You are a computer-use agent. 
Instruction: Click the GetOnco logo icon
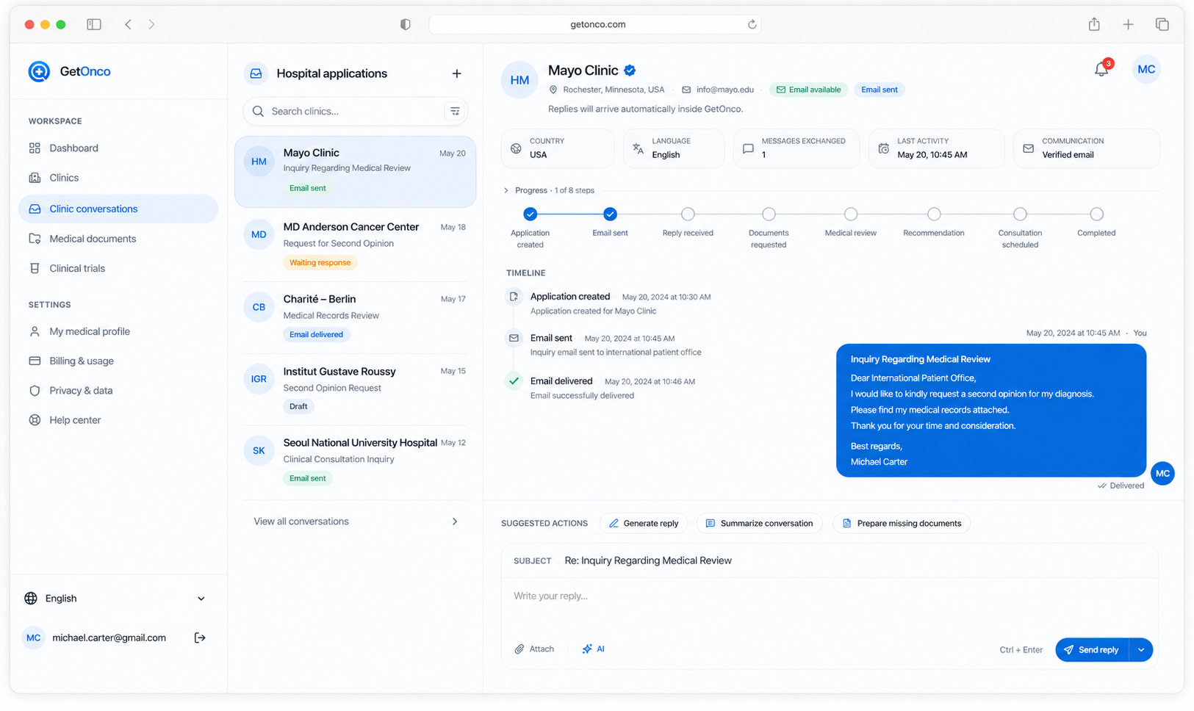coord(39,71)
